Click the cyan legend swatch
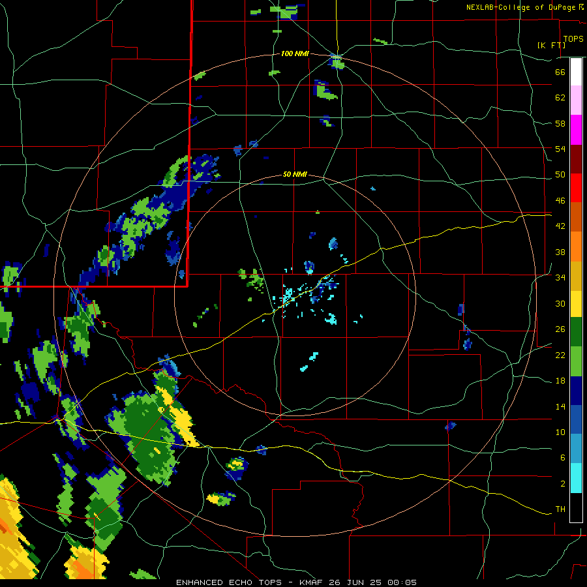Image resolution: width=587 pixels, height=587 pixels. [x=576, y=478]
